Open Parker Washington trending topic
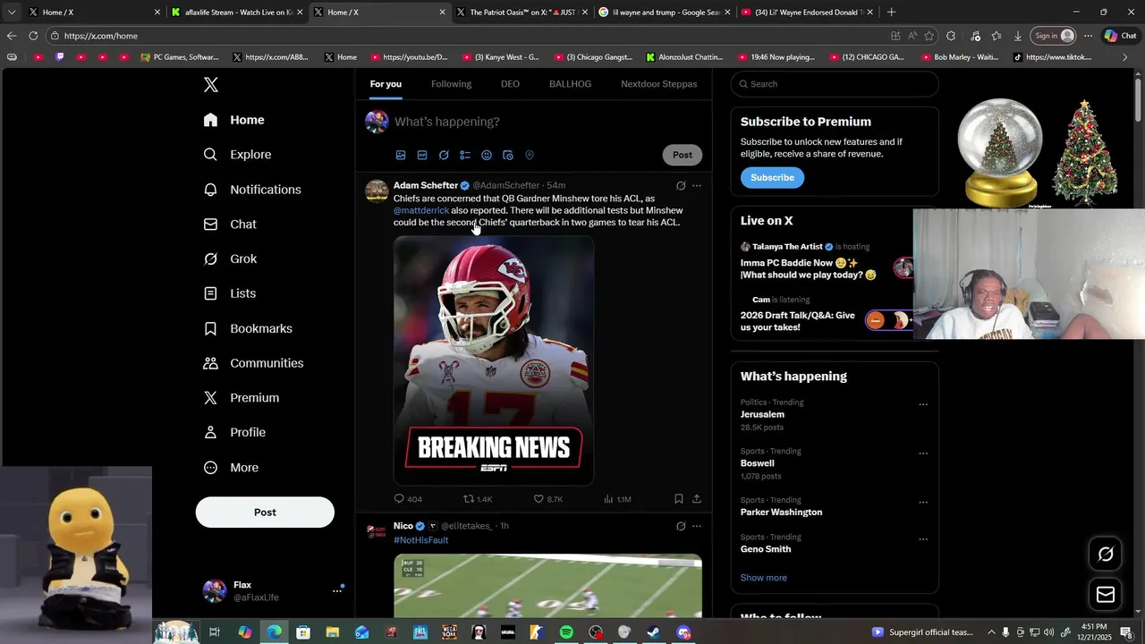Viewport: 1145px width, 644px height. (x=781, y=513)
